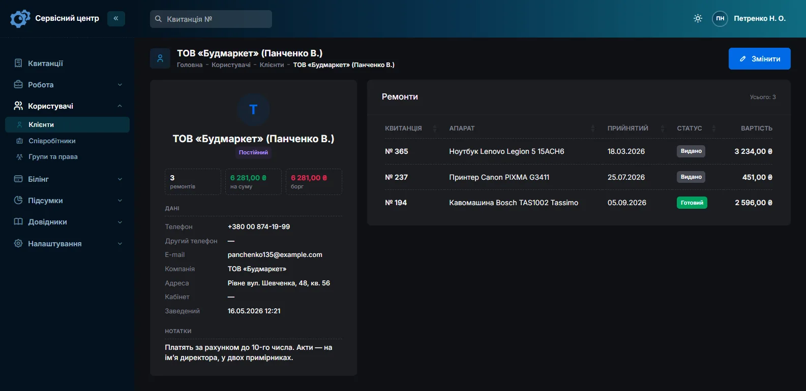Open receipt № 237
This screenshot has width=806, height=391.
[396, 177]
